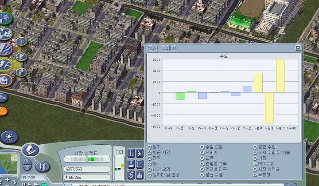Open the data views grid icon
The height and width of the screenshot is (186, 319).
140,153
